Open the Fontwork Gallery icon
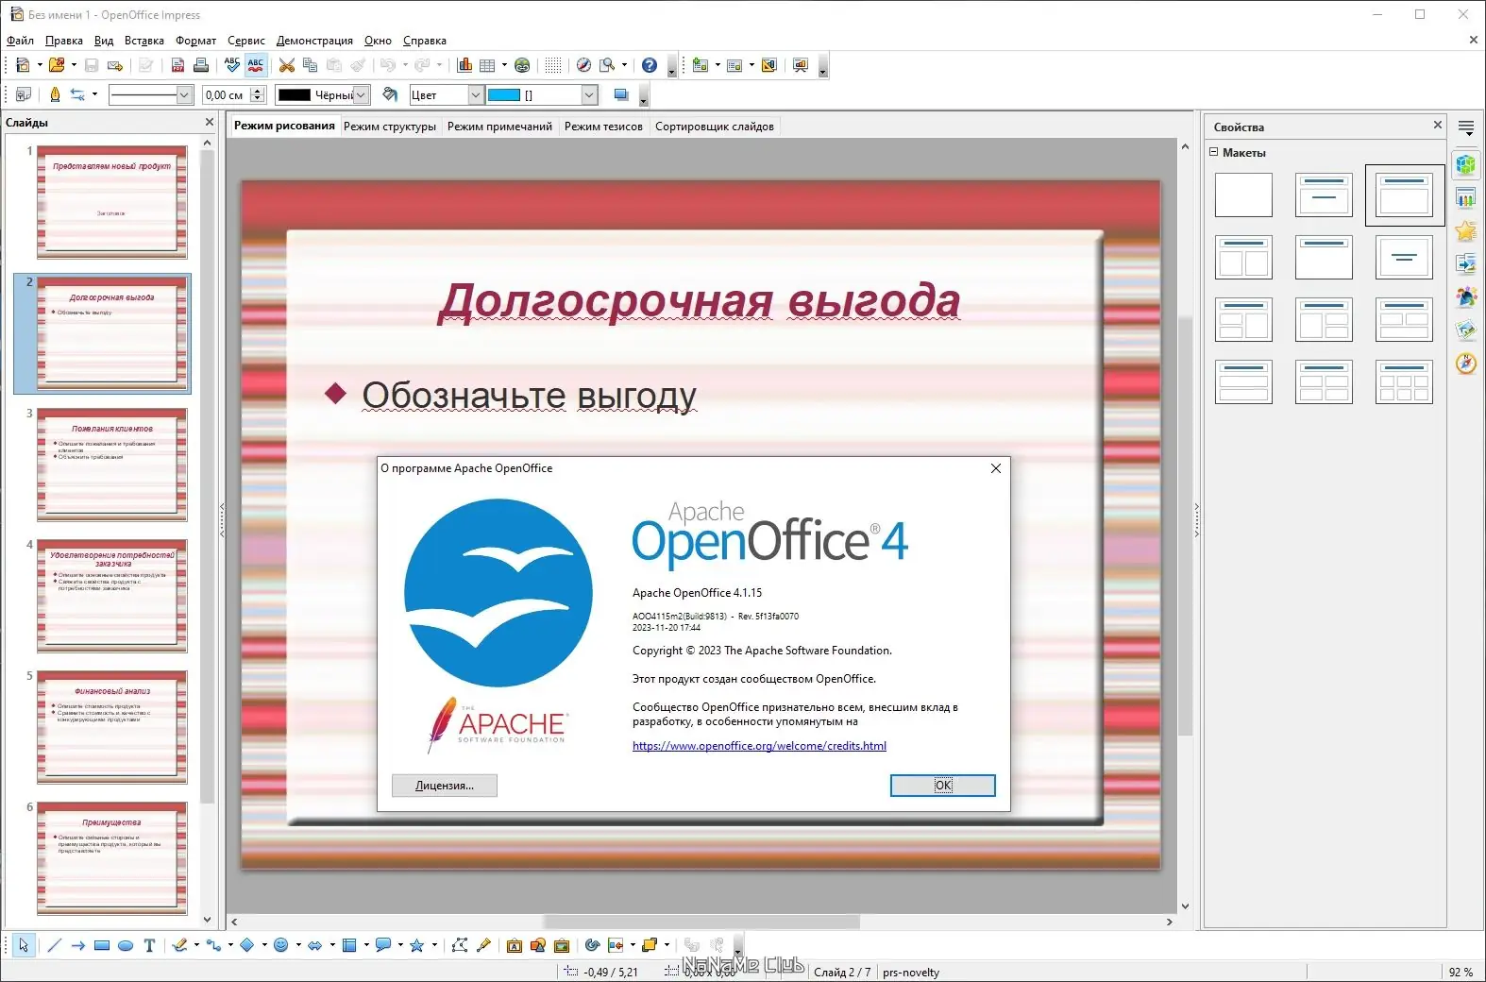1486x982 pixels. click(515, 945)
